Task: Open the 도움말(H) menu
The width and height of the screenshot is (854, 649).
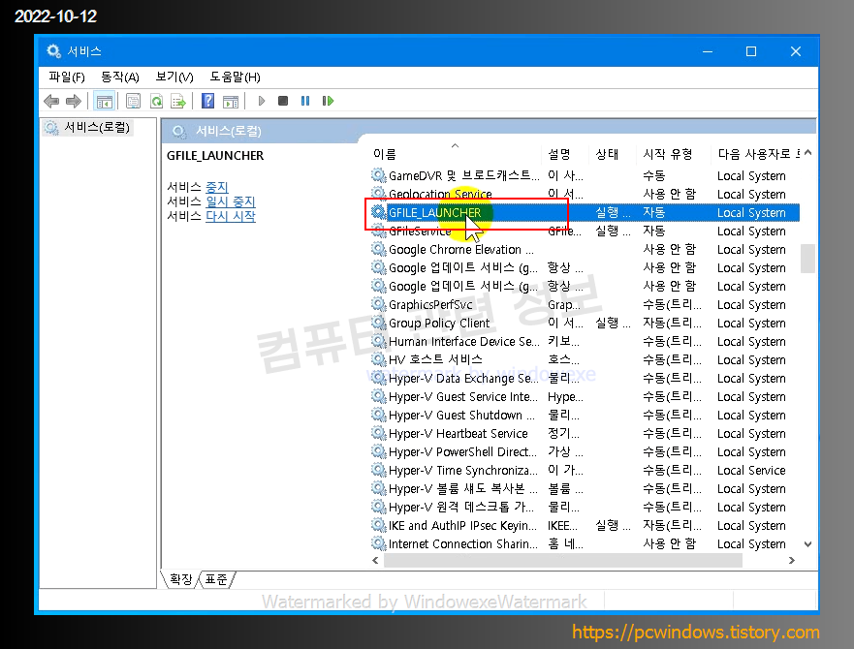Action: point(236,77)
